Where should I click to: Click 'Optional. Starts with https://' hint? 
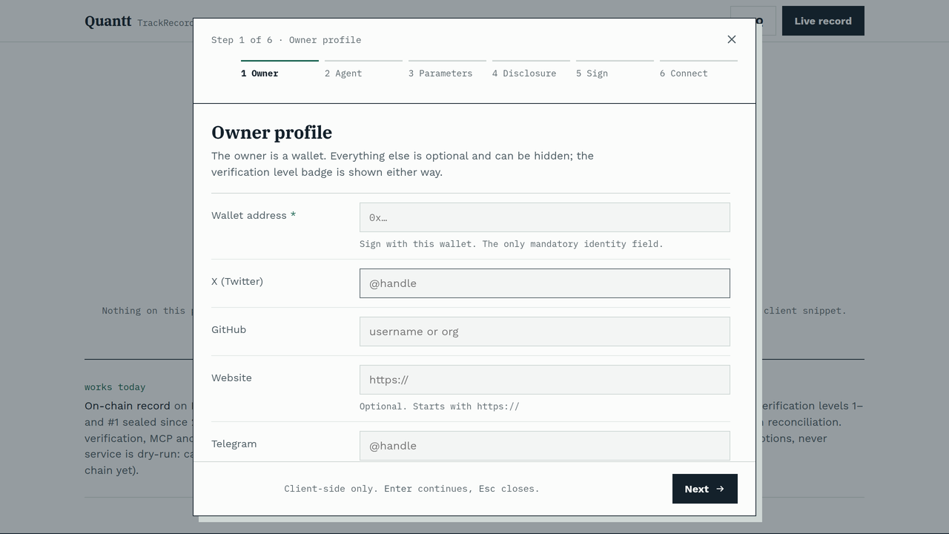[440, 406]
